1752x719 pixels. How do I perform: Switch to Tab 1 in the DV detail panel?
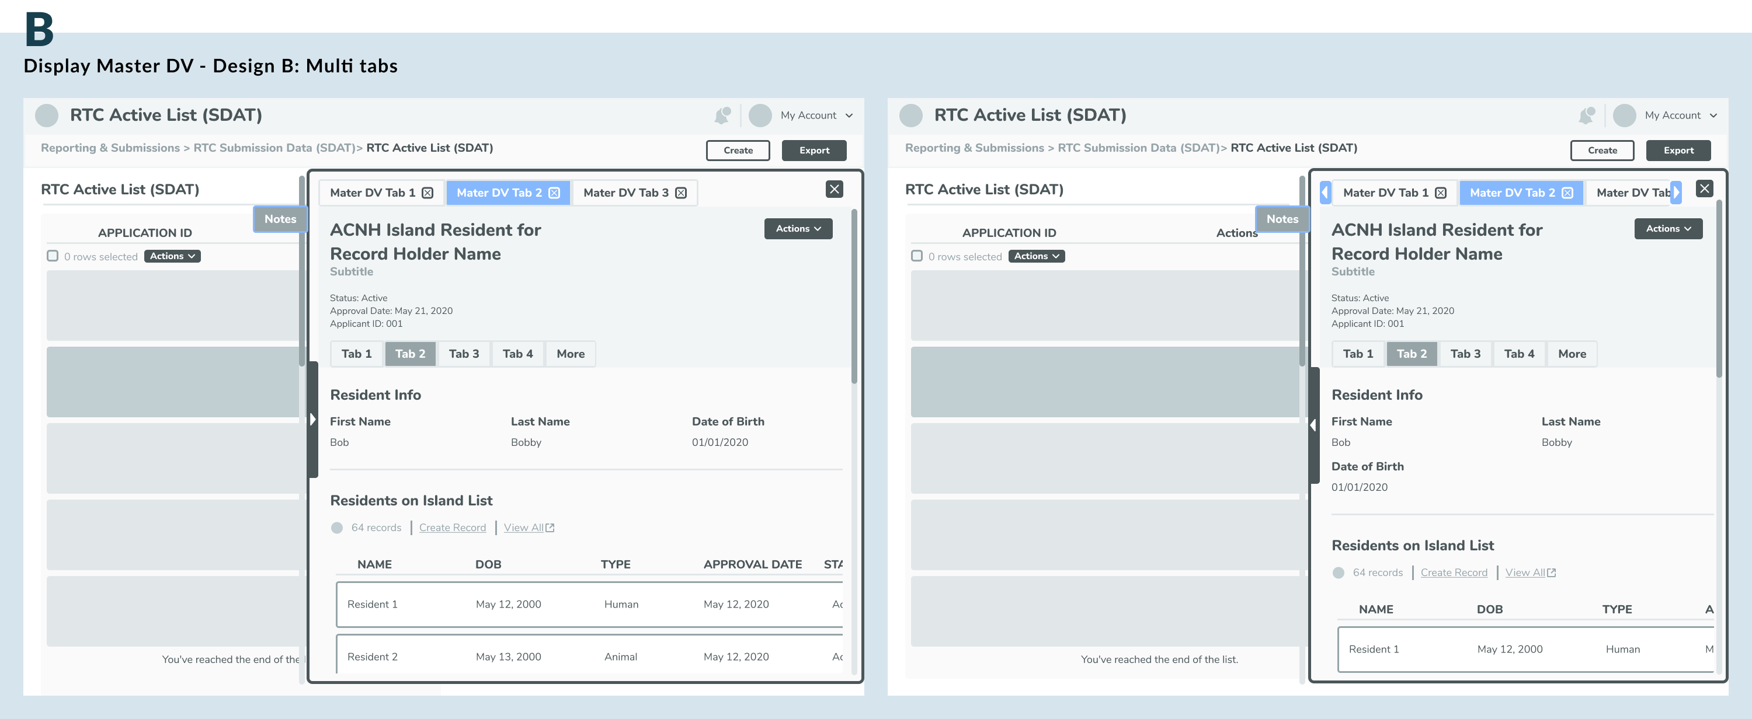356,353
